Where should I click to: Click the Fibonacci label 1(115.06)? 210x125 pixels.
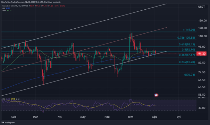pyautogui.click(x=189, y=30)
